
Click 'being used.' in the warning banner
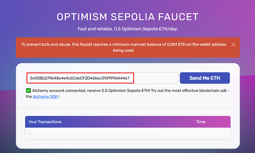(123, 51)
